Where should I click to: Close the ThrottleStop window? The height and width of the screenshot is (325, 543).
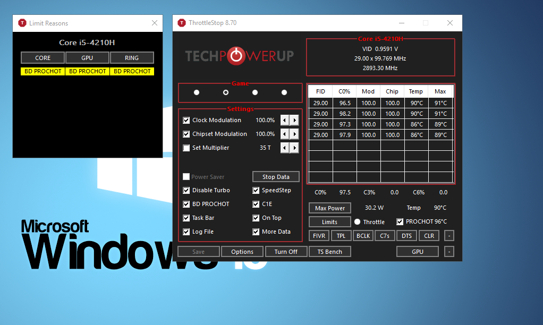450,23
